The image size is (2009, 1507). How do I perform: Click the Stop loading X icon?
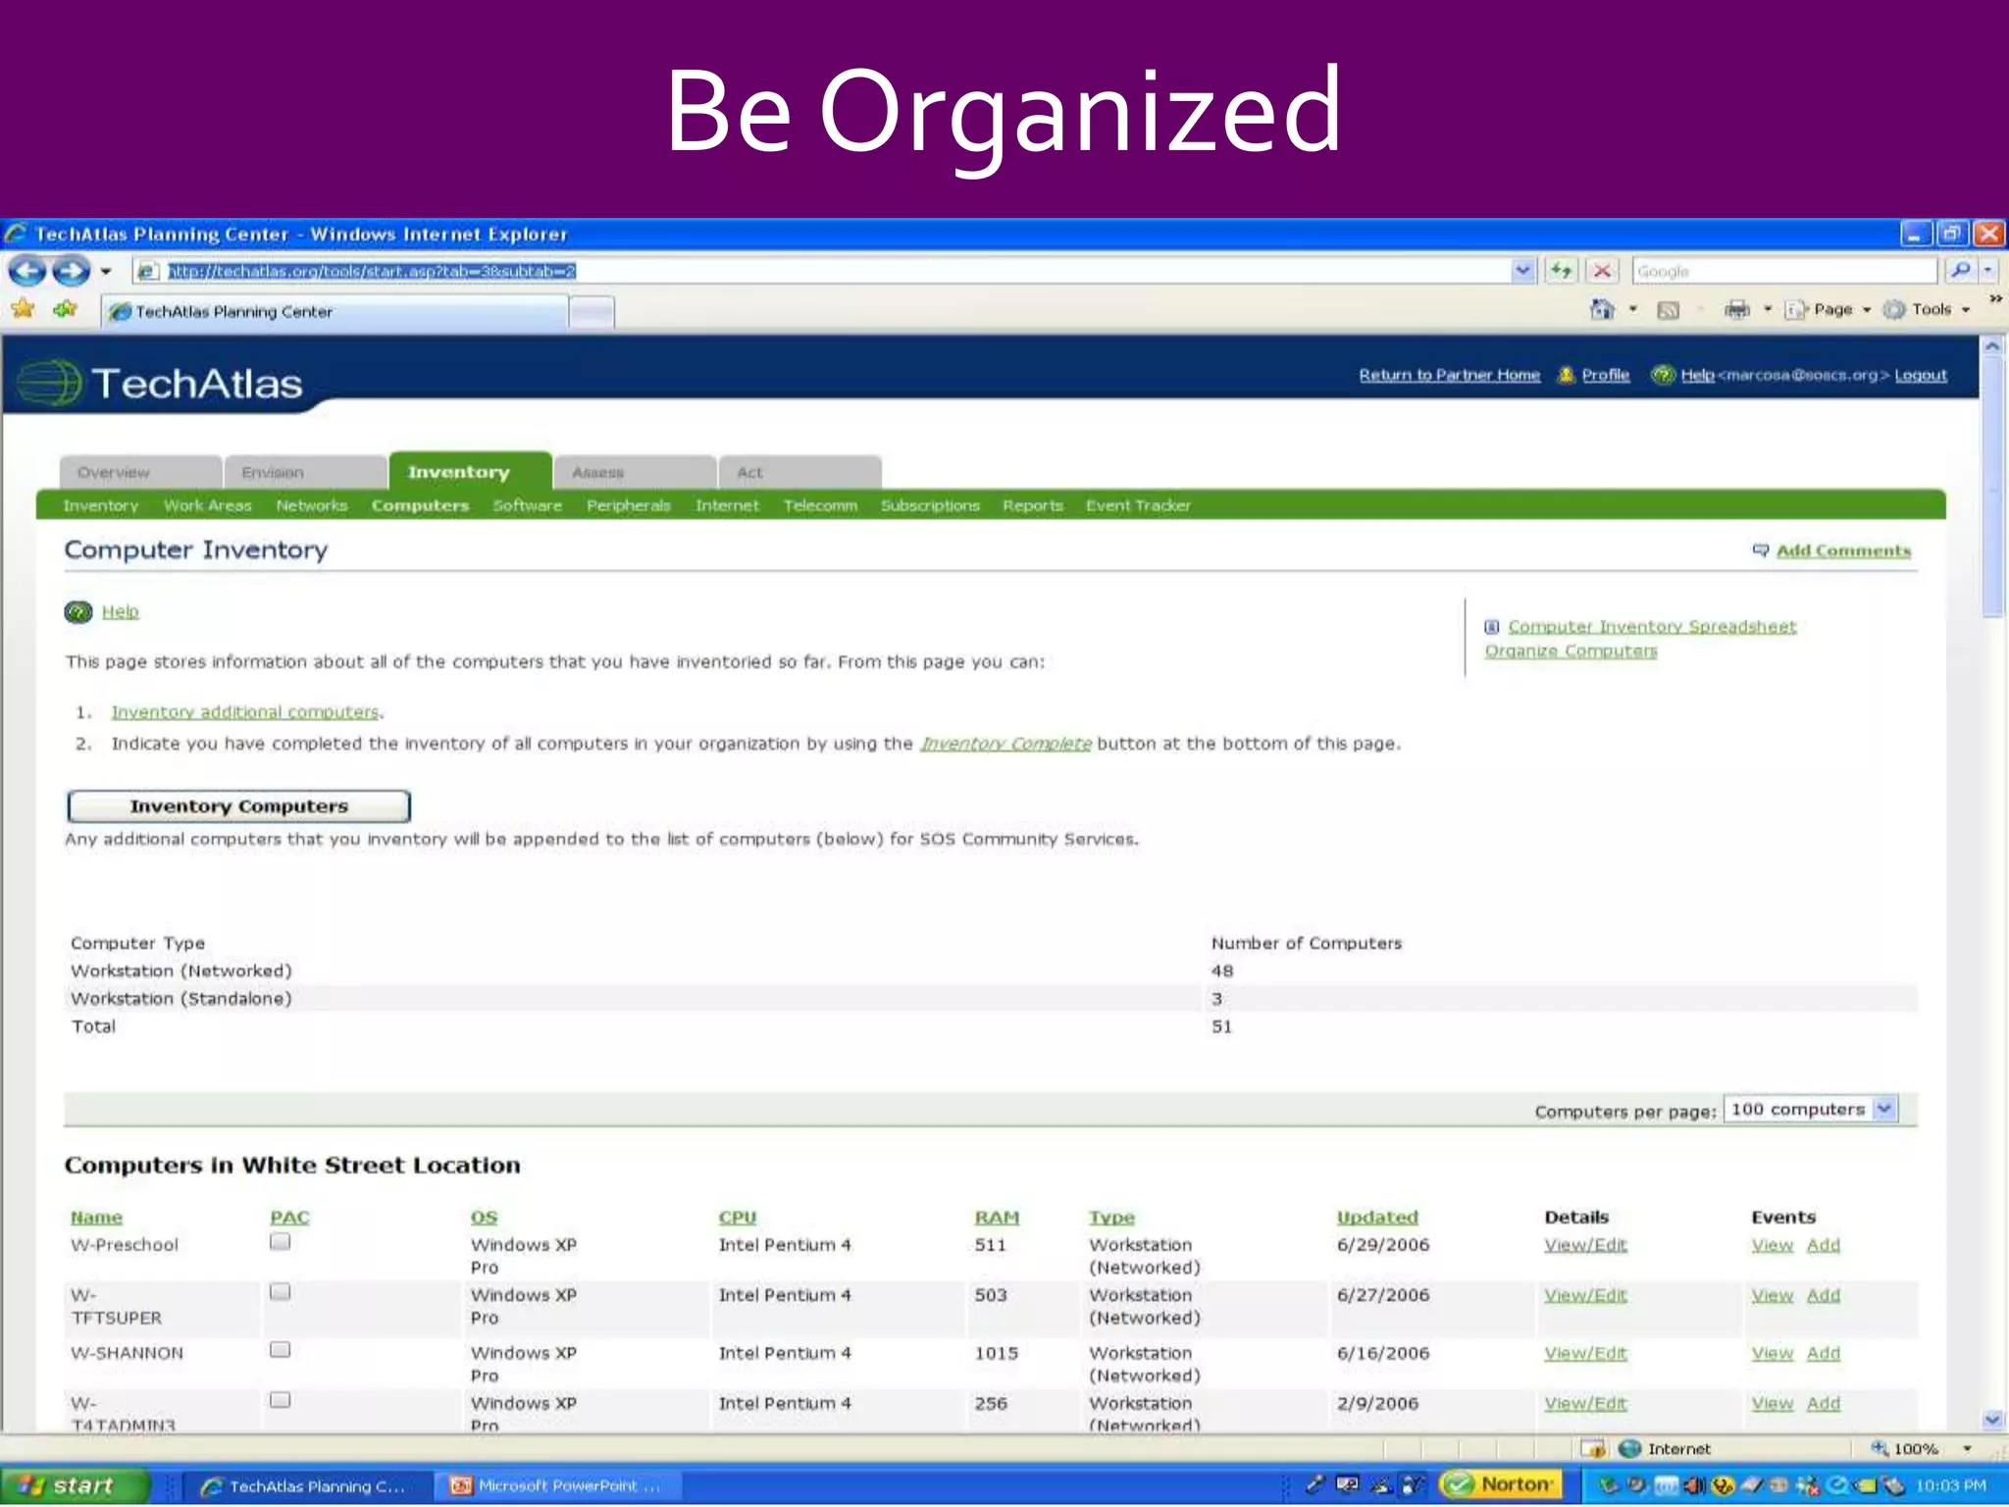click(1602, 271)
